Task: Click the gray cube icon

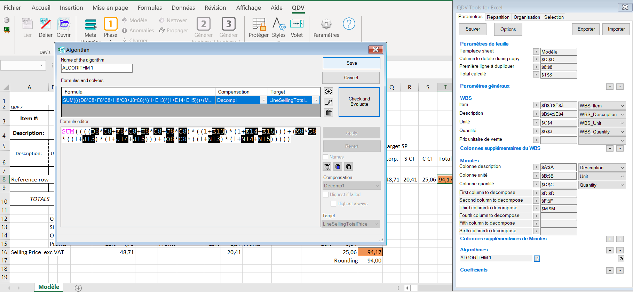Action: [7, 21]
